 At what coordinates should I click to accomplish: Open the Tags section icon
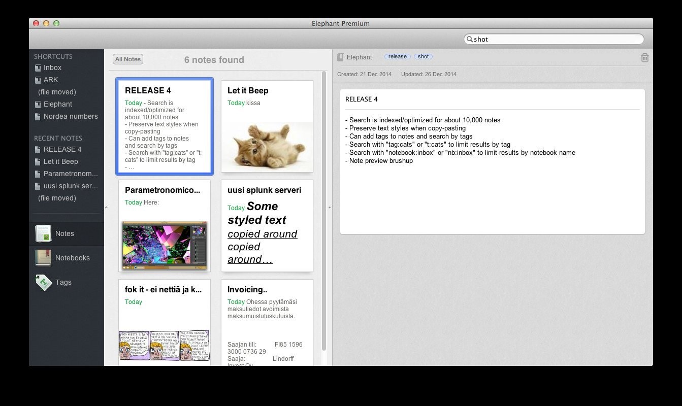click(43, 282)
